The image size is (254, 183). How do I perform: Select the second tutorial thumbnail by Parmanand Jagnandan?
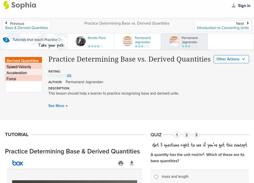coord(127,41)
